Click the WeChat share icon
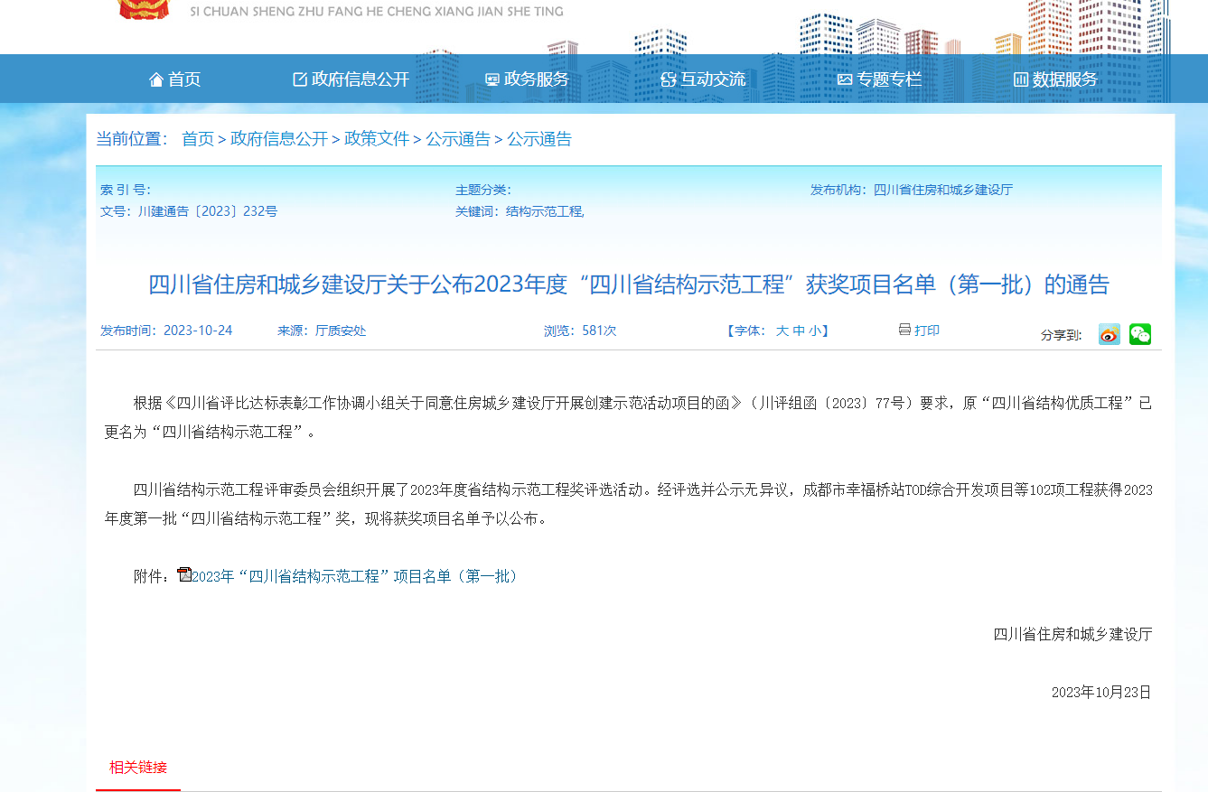This screenshot has height=792, width=1208. coord(1139,334)
